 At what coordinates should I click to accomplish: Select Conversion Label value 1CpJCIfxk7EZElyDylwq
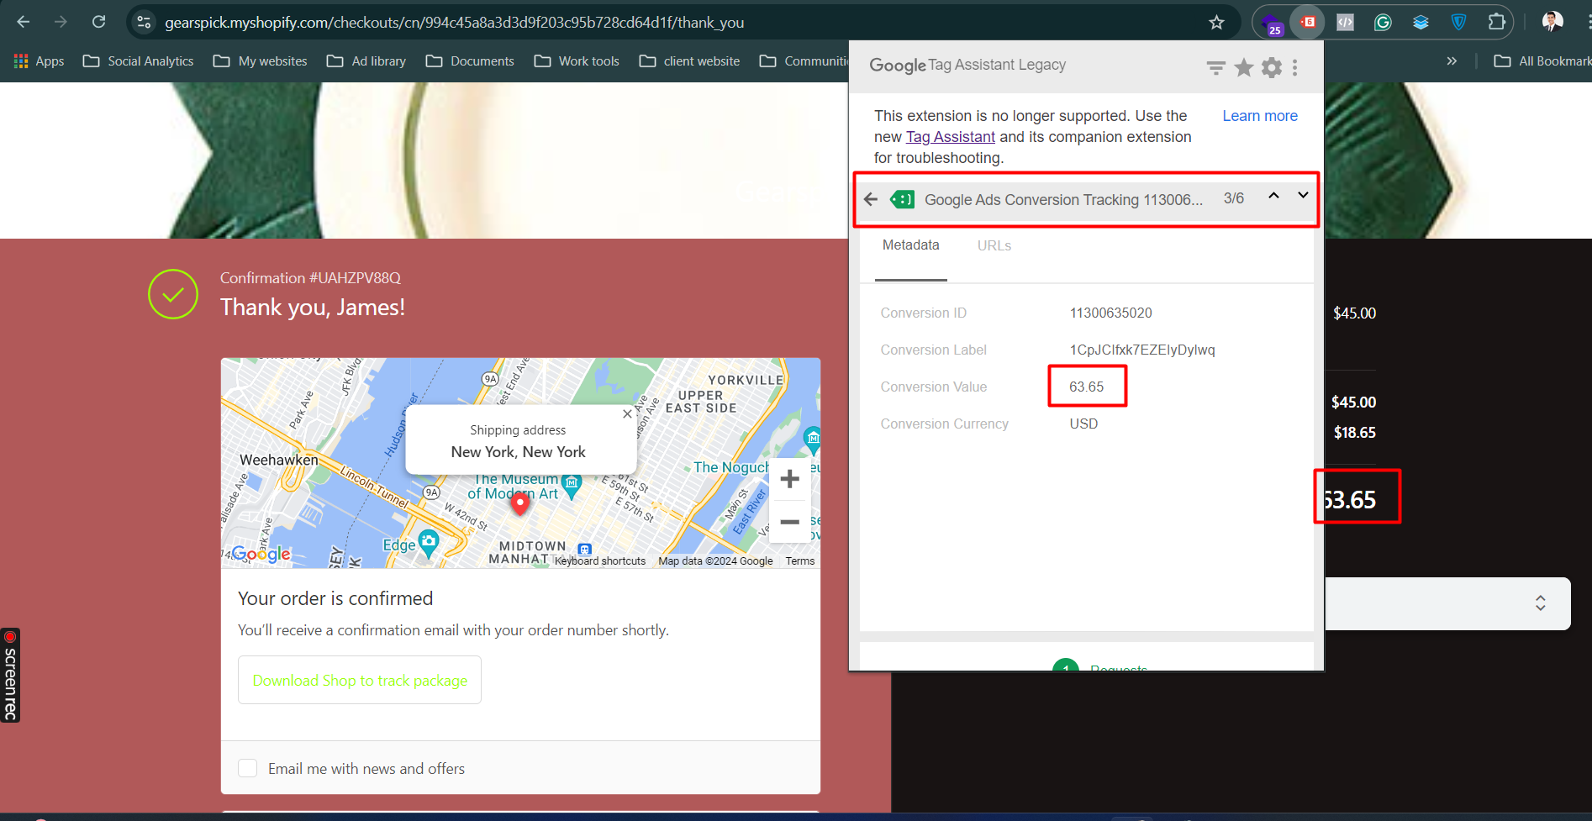pyautogui.click(x=1141, y=350)
